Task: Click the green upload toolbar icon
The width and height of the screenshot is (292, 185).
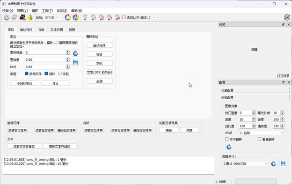Action: [30, 17]
